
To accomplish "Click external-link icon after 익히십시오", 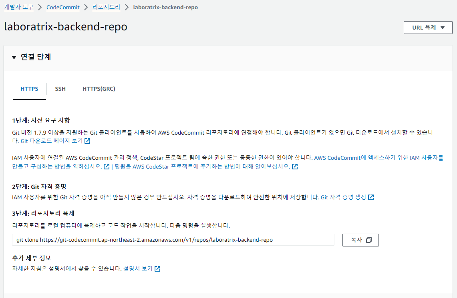I will pyautogui.click(x=107, y=167).
